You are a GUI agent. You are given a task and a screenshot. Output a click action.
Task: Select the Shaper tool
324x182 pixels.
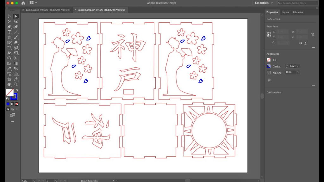coord(8,42)
